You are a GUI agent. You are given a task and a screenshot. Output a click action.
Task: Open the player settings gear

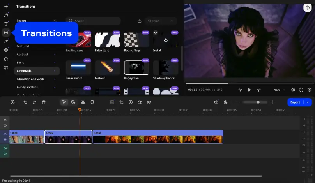310,90
